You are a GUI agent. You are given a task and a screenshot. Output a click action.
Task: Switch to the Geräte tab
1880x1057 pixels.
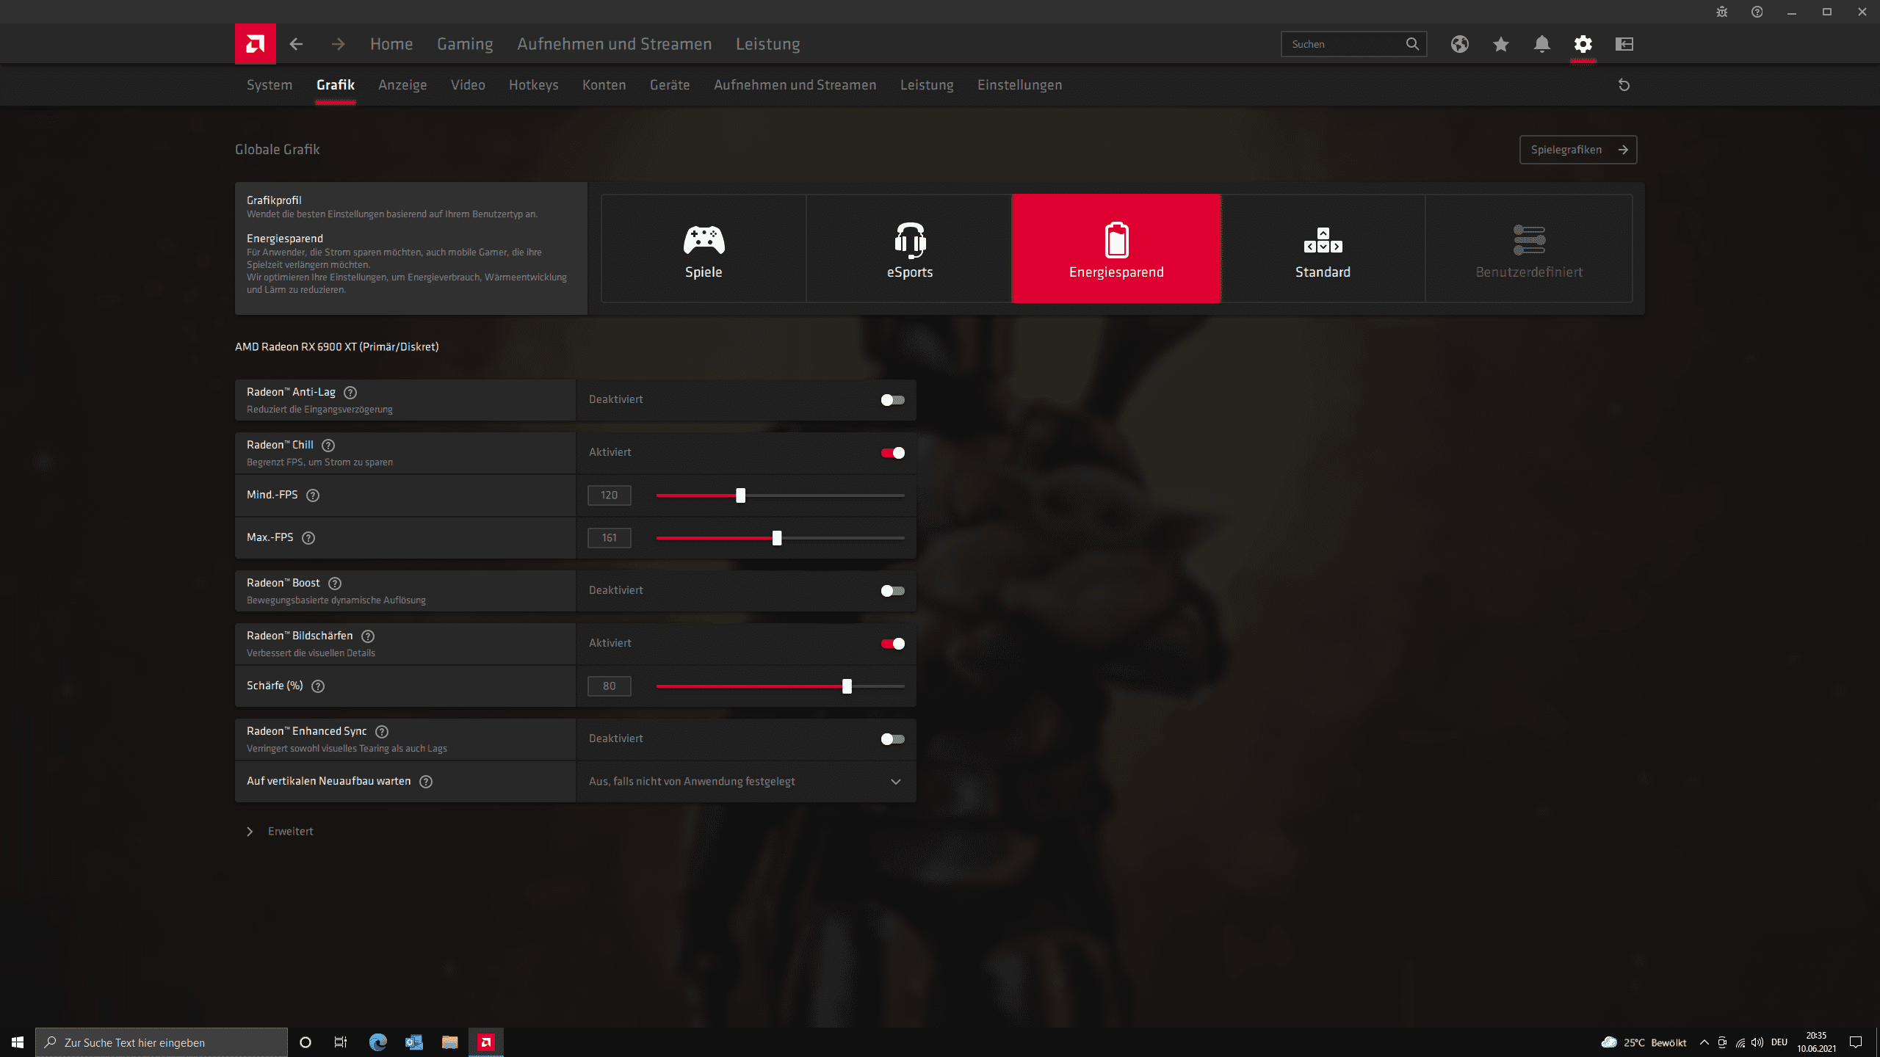(x=670, y=85)
